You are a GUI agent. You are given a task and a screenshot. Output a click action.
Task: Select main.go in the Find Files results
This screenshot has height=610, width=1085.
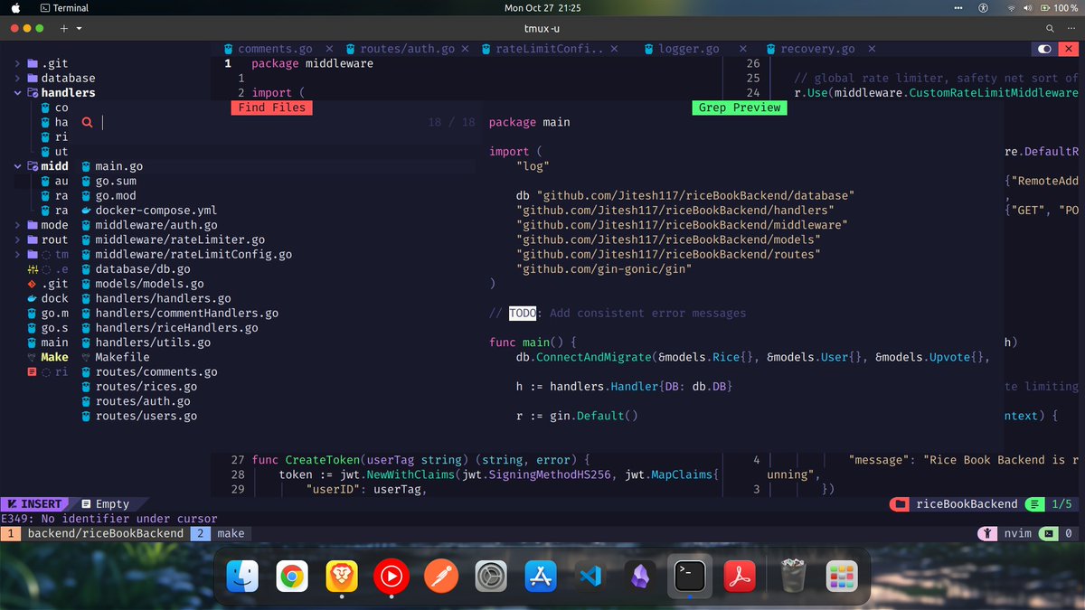(118, 166)
